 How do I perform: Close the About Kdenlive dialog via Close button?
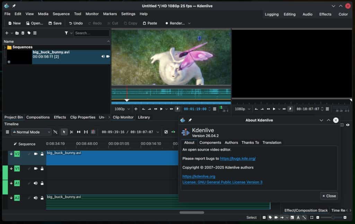(329, 196)
